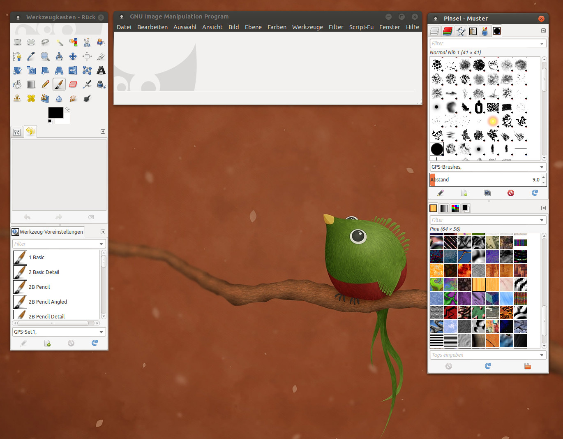
Task: Open the GPS-Brushes tag dropdown
Action: pos(542,167)
